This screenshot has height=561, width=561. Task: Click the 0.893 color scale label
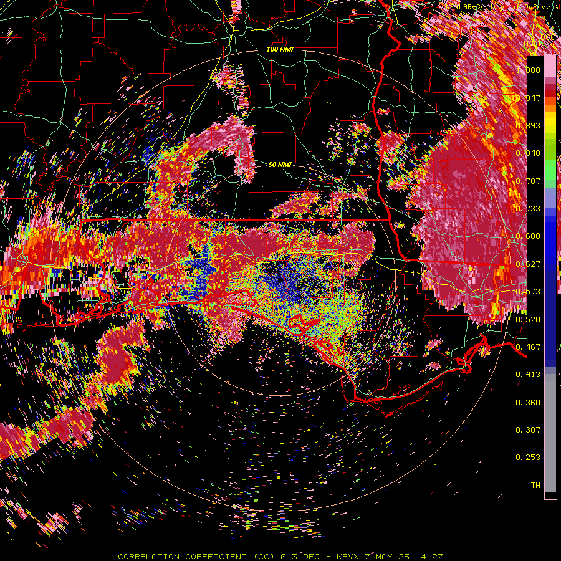click(x=528, y=125)
